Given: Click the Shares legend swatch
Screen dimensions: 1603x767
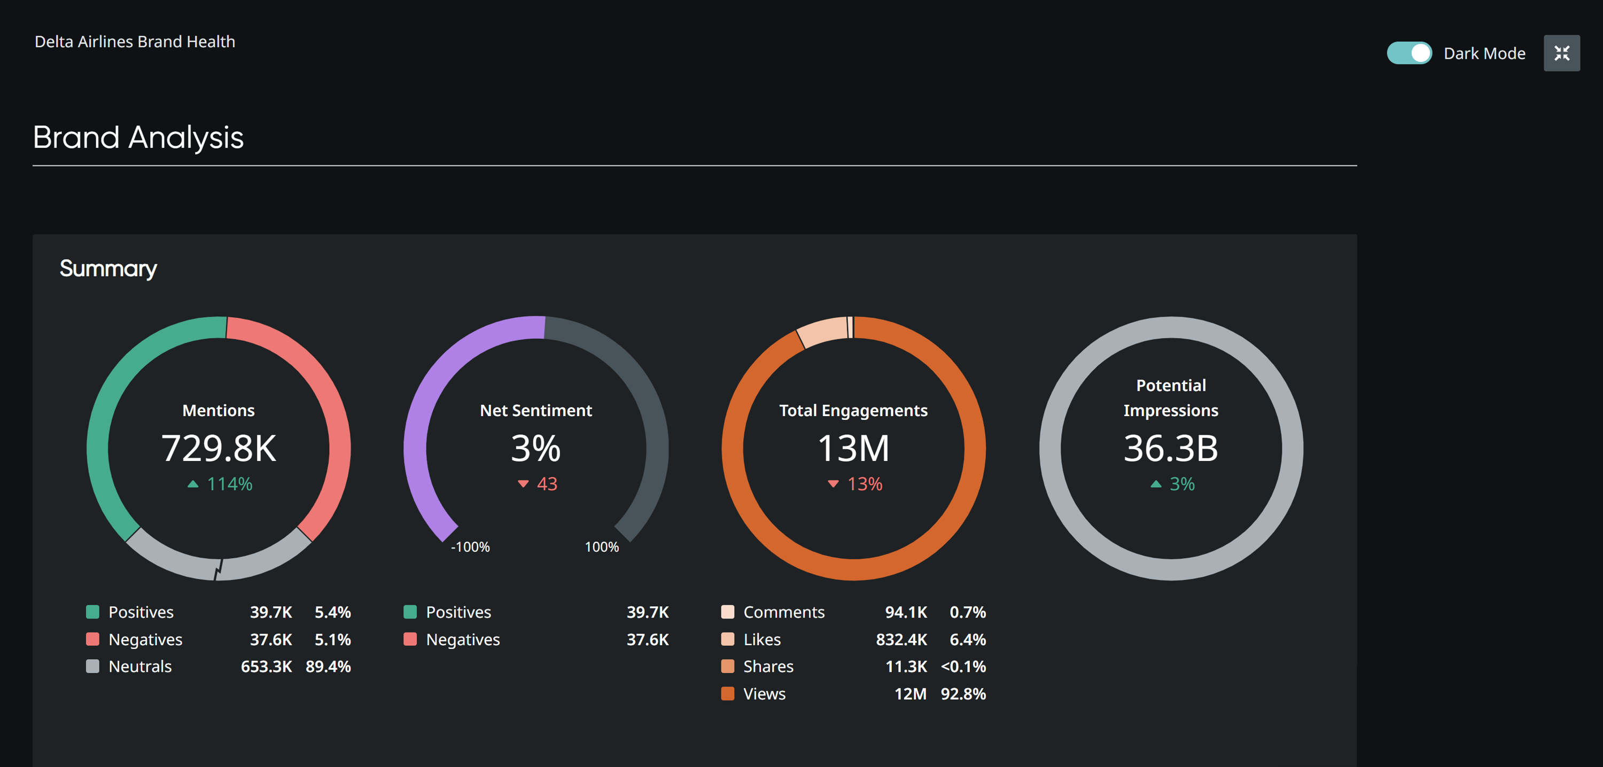Looking at the screenshot, I should 727,666.
